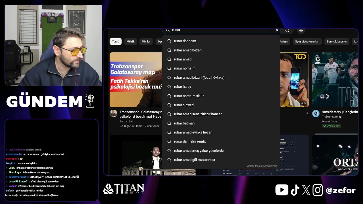Image resolution: width=363 pixels, height=204 pixels.
Task: Click the X logo in overlay
Action: click(x=306, y=190)
